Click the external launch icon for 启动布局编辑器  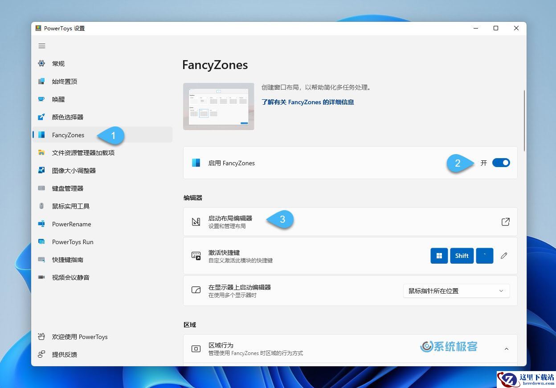[x=506, y=221]
